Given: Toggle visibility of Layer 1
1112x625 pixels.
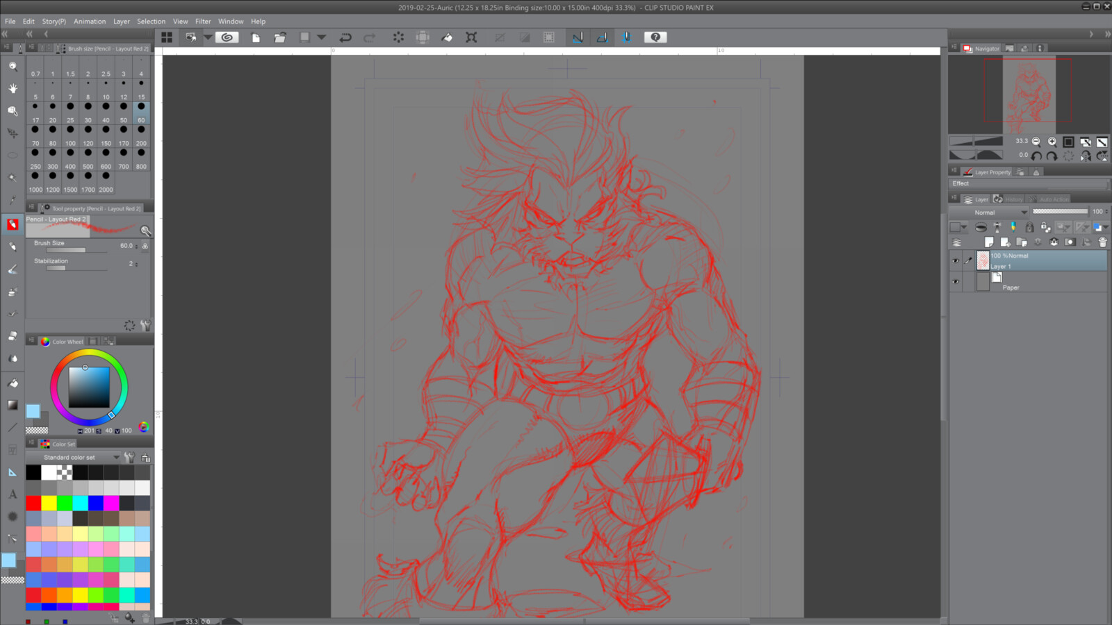Looking at the screenshot, I should (x=956, y=261).
